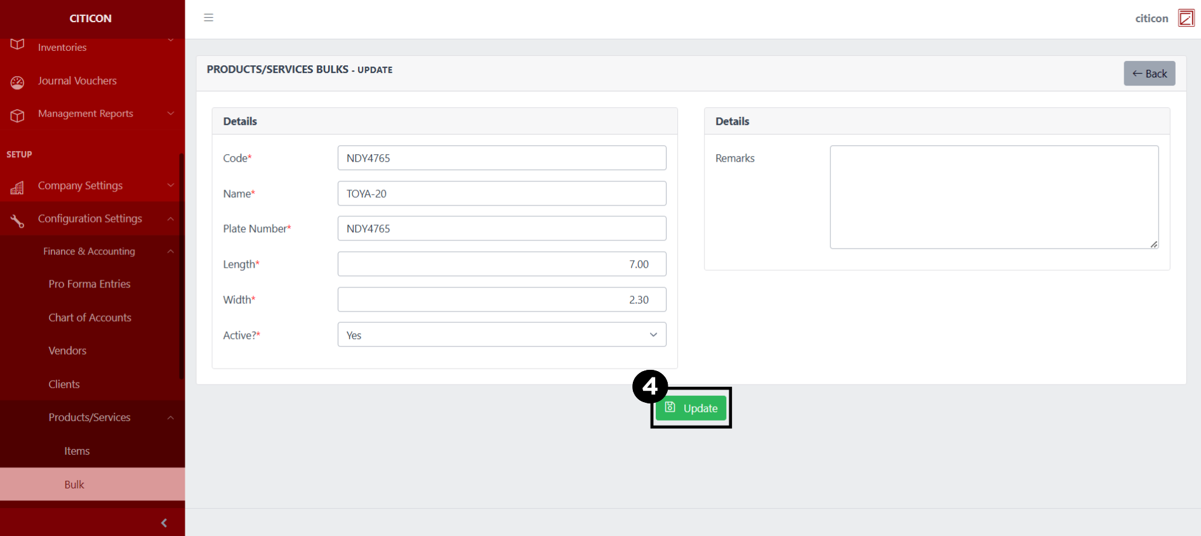1201x536 pixels.
Task: Click the citicon username text
Action: point(1151,18)
